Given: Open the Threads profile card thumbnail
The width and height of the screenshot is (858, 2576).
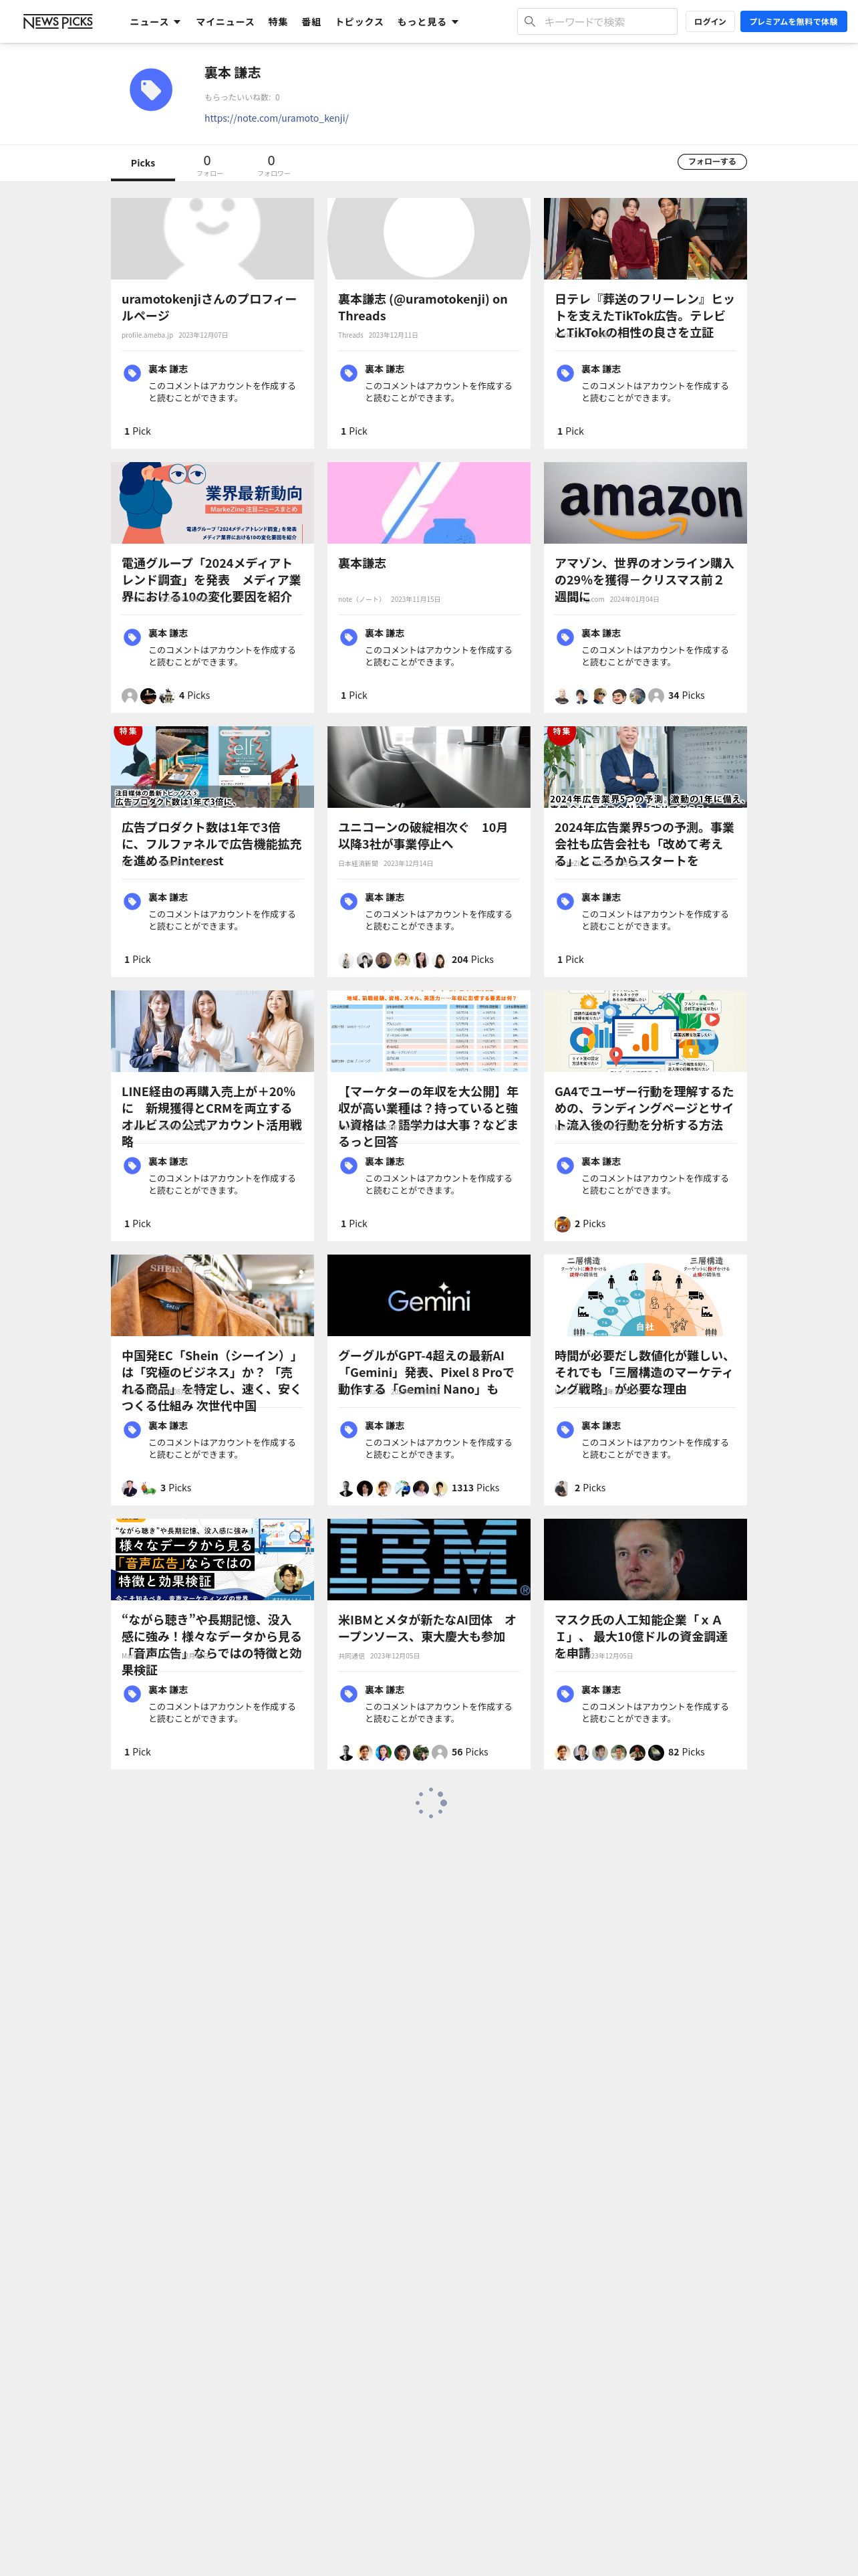Looking at the screenshot, I should 428,238.
